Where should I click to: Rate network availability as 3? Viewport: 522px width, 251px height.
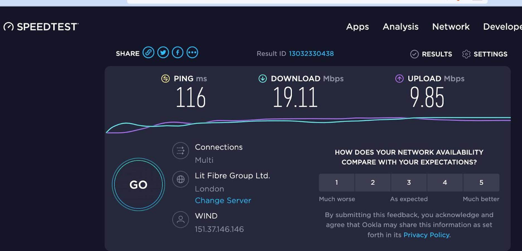point(409,182)
